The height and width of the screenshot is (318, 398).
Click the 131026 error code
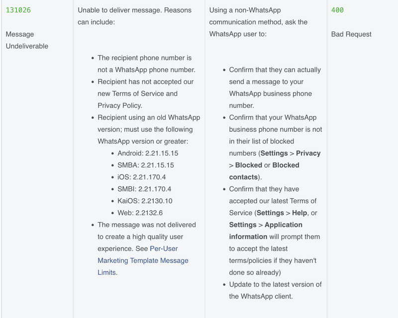click(18, 10)
